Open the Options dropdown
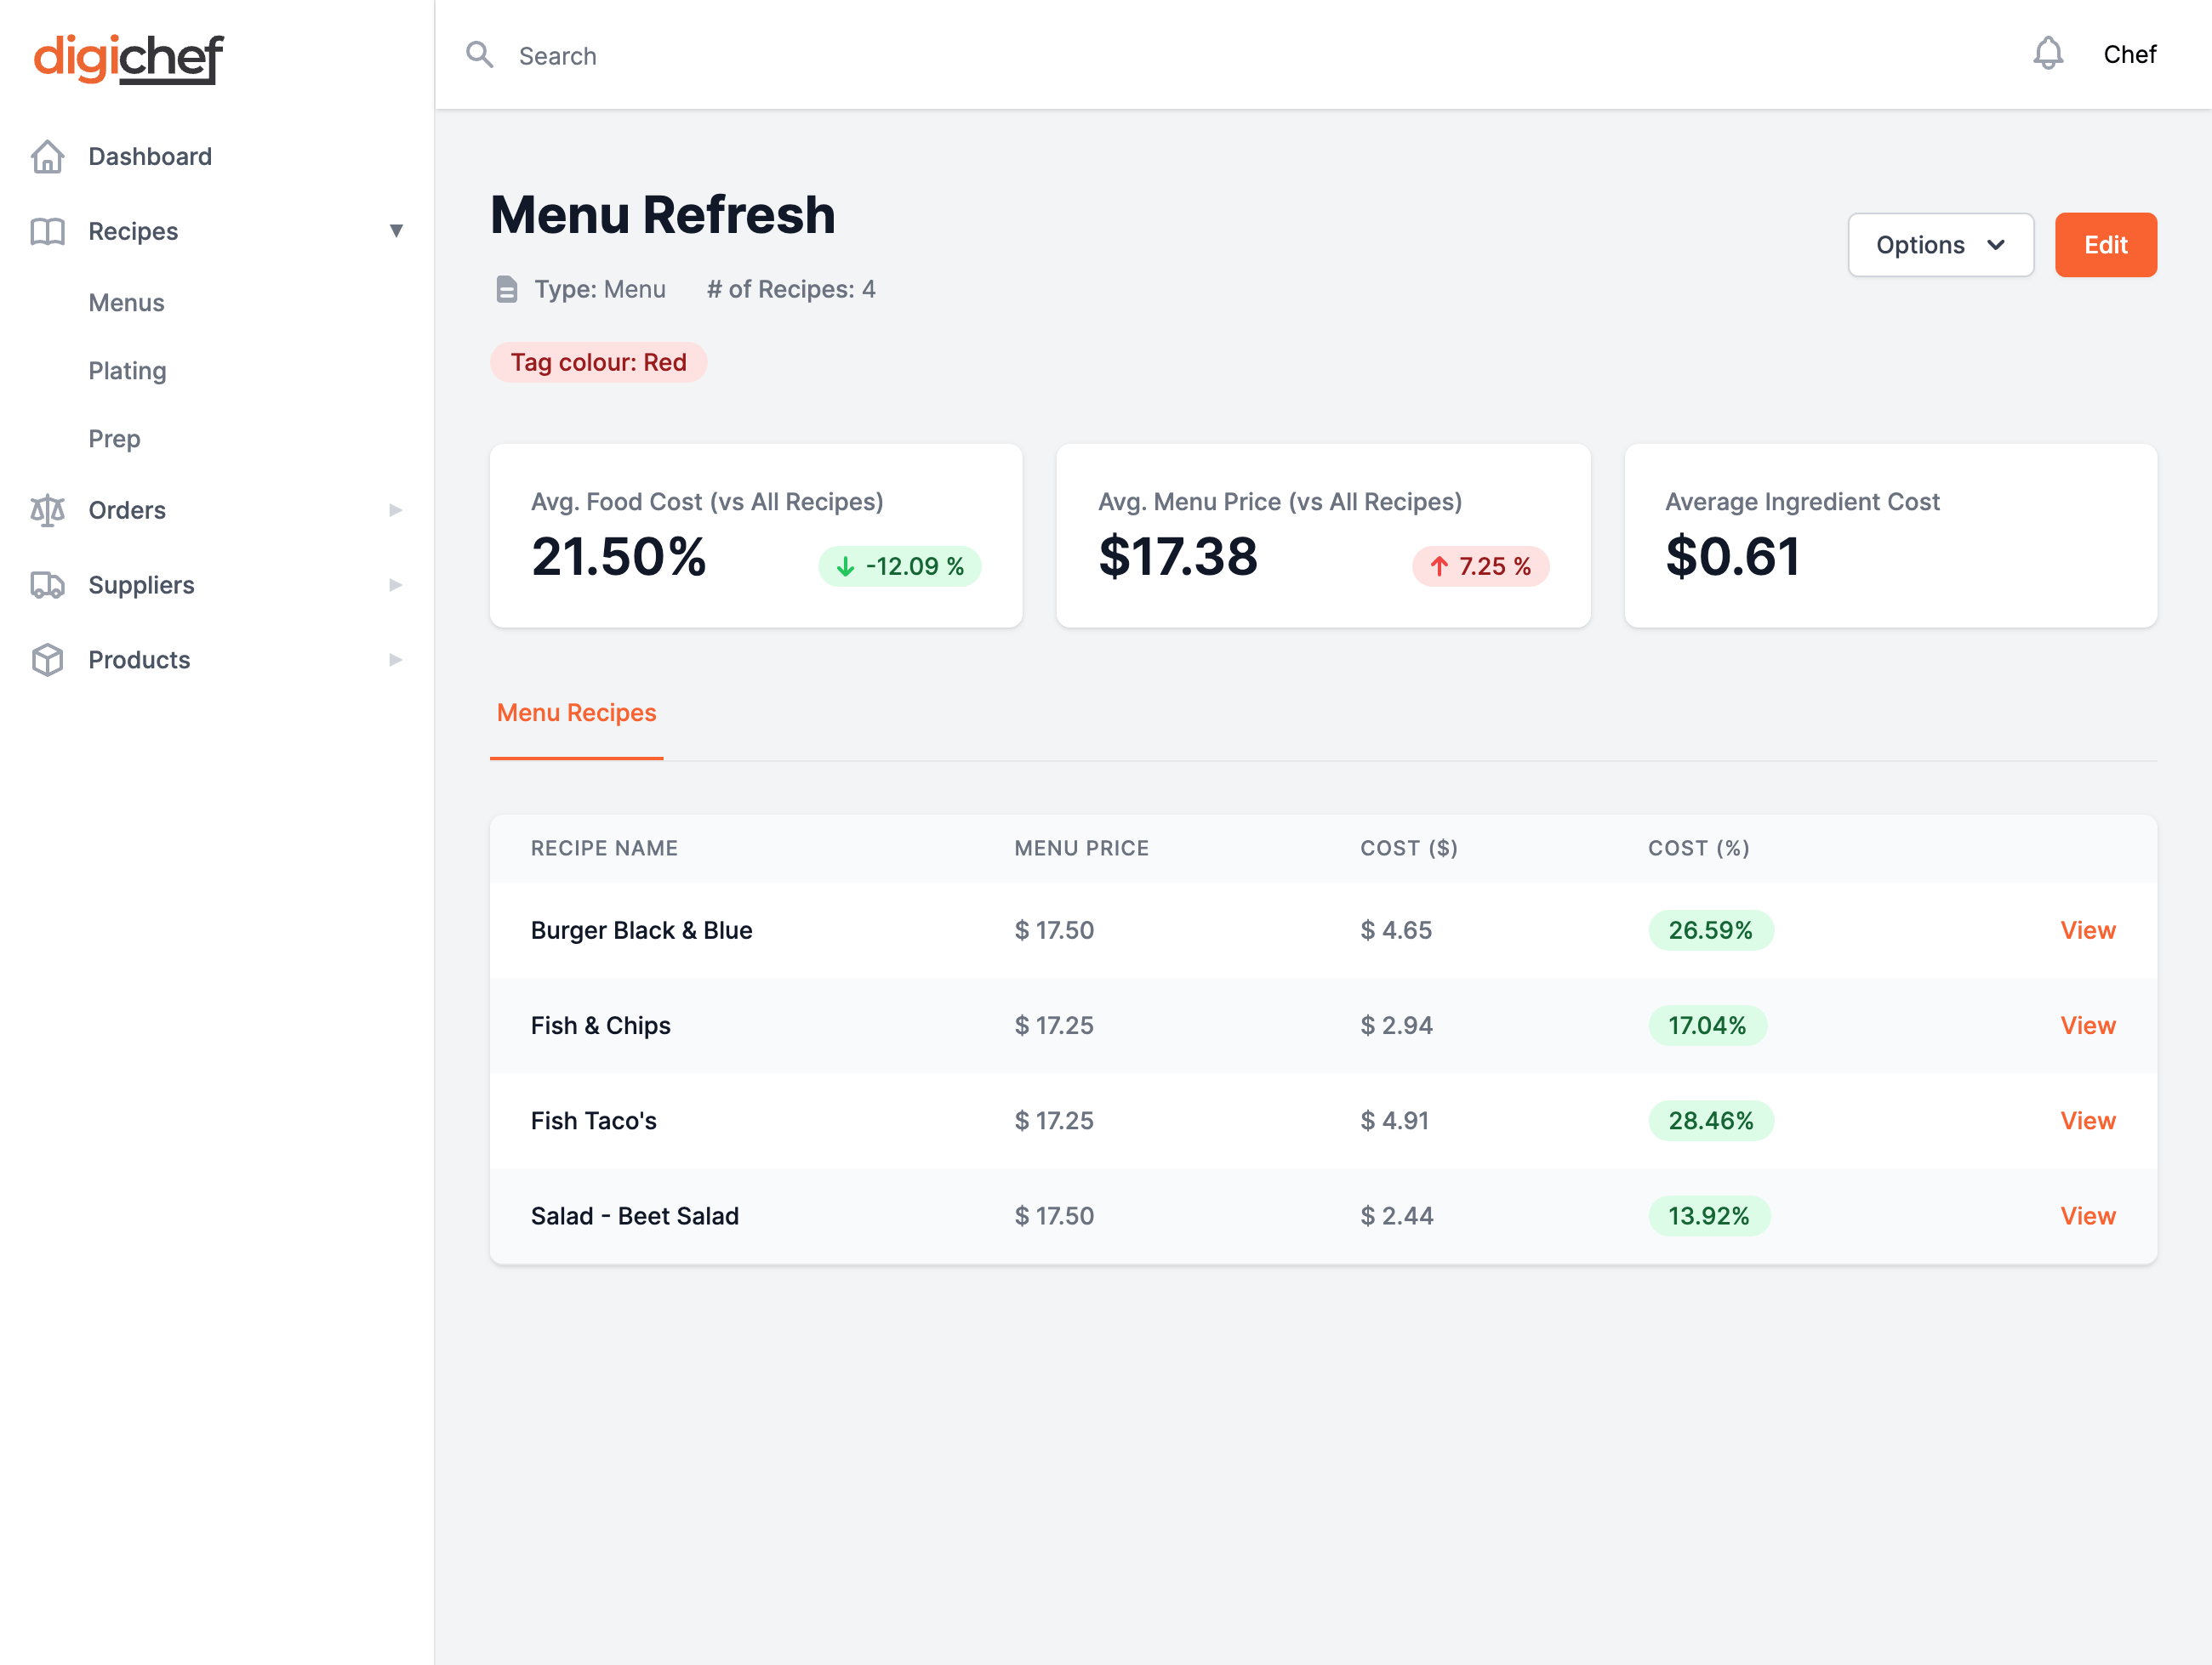This screenshot has height=1665, width=2212. (x=1939, y=245)
